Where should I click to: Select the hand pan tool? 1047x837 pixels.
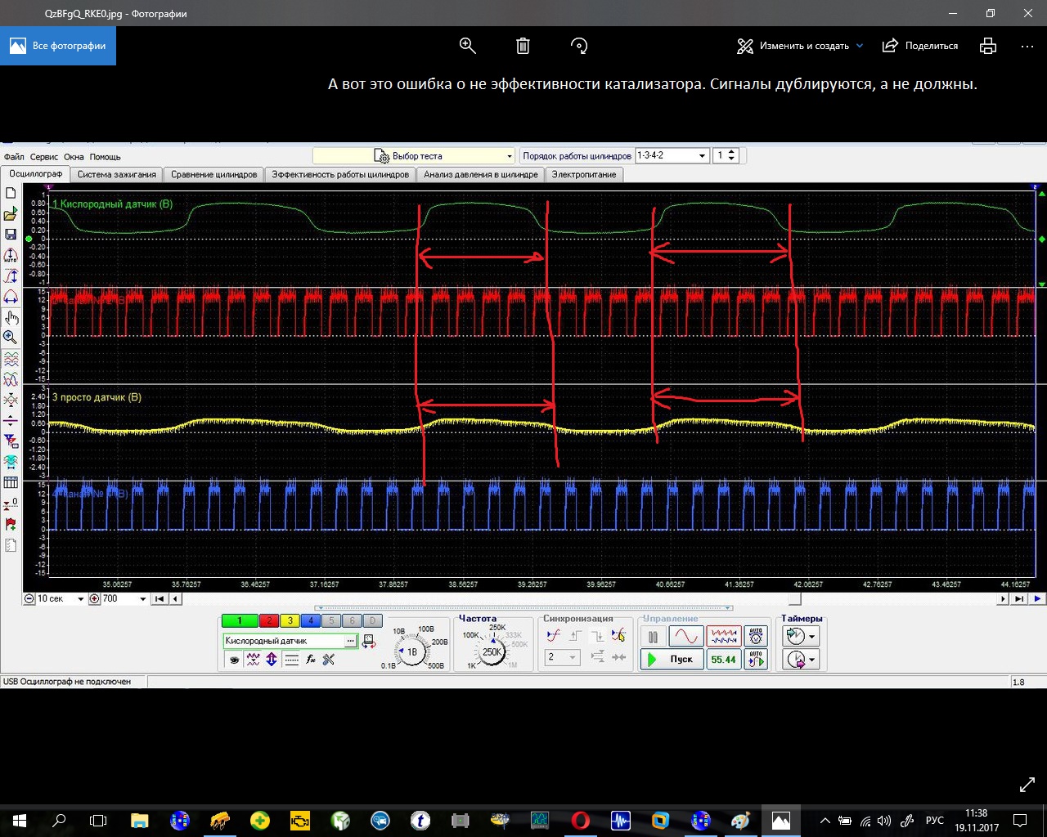pyautogui.click(x=11, y=317)
